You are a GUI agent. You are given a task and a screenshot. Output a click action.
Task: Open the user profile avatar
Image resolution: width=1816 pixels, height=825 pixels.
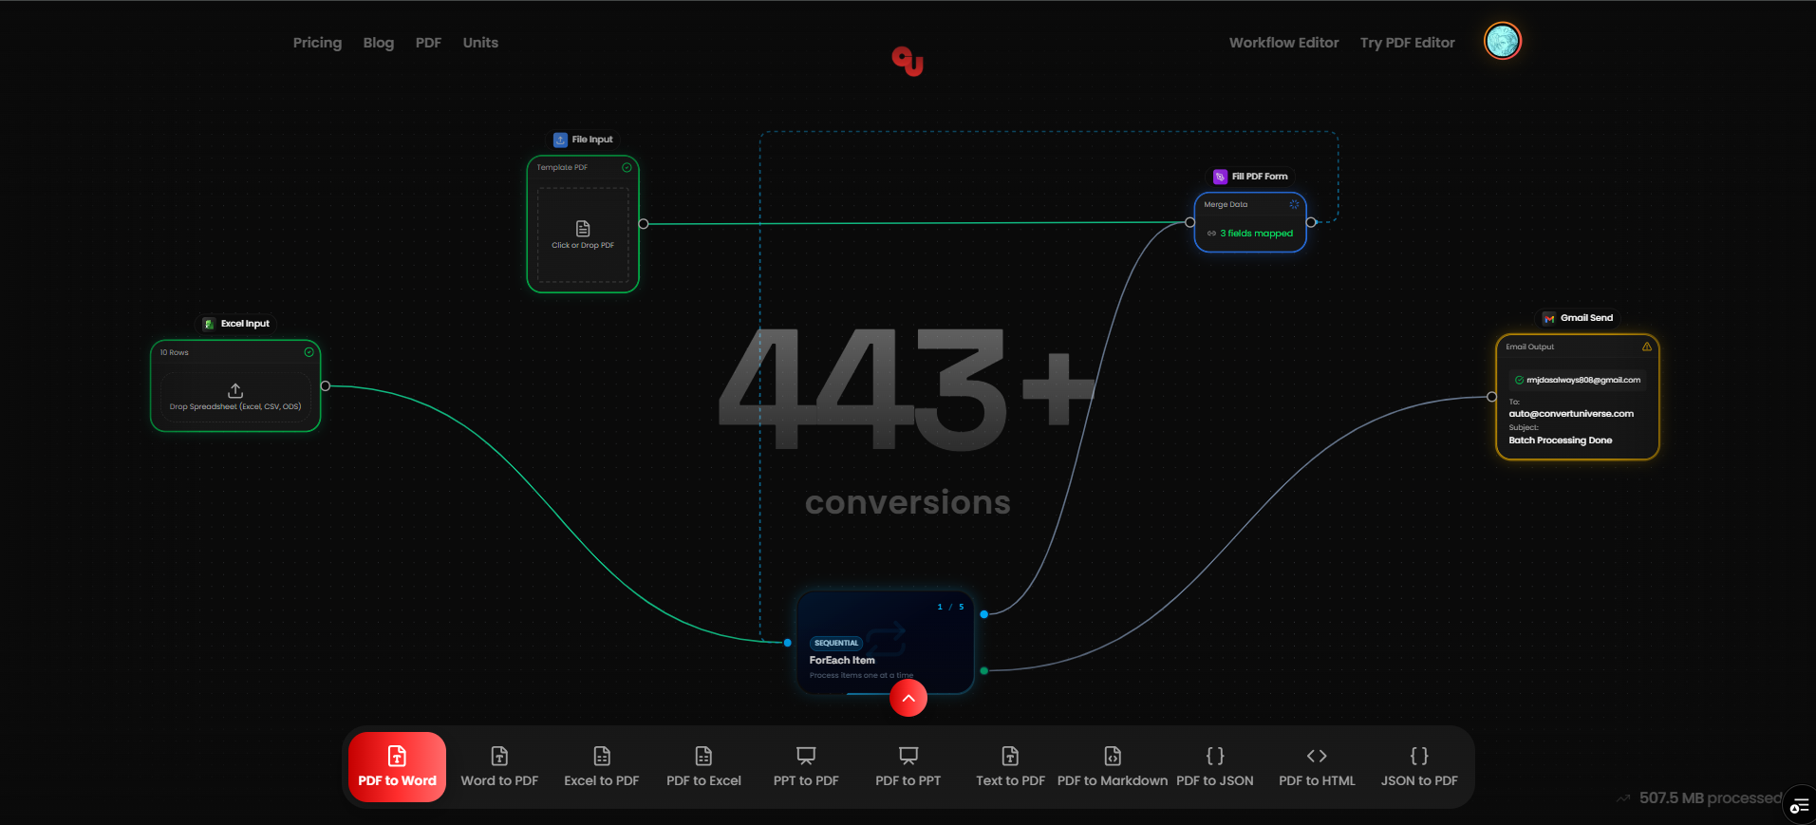(x=1502, y=41)
